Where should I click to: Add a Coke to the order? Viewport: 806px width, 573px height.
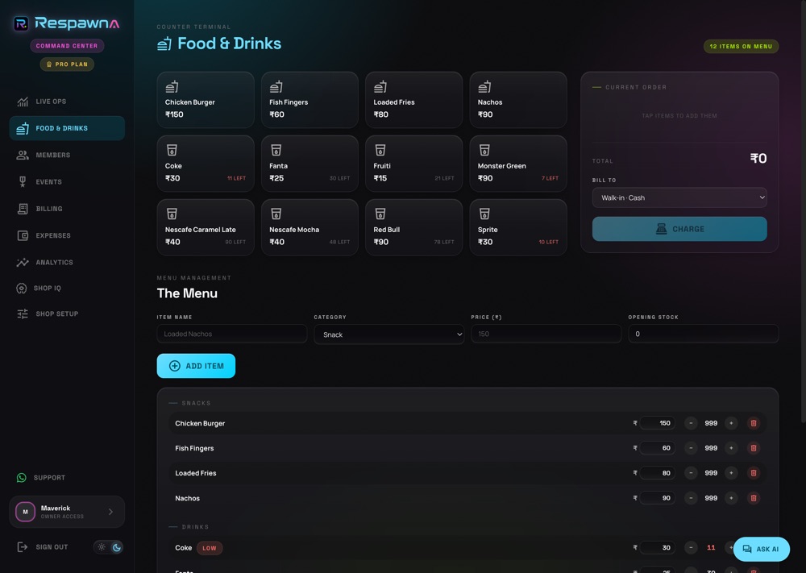pyautogui.click(x=206, y=164)
